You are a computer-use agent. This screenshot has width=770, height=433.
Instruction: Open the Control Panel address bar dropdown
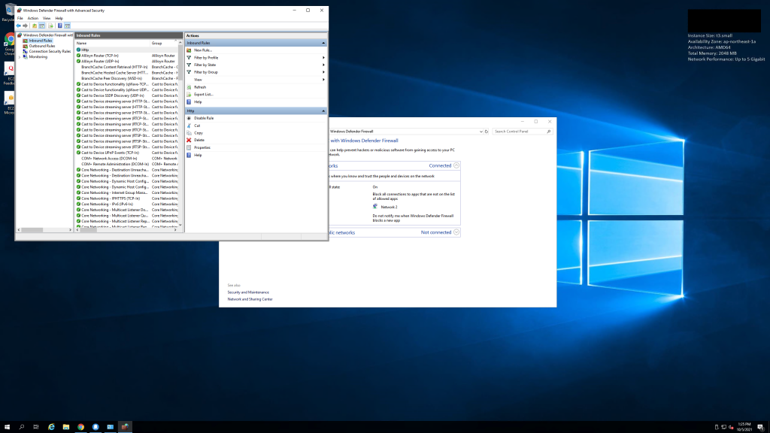[480, 132]
